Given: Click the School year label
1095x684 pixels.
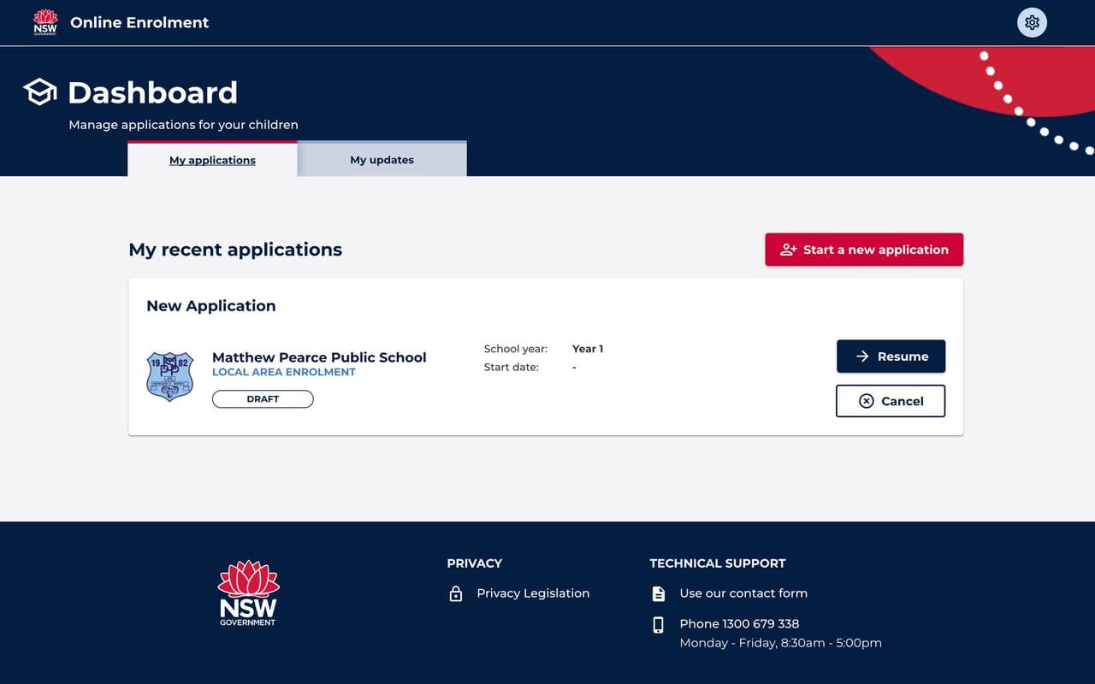Looking at the screenshot, I should click(x=516, y=349).
